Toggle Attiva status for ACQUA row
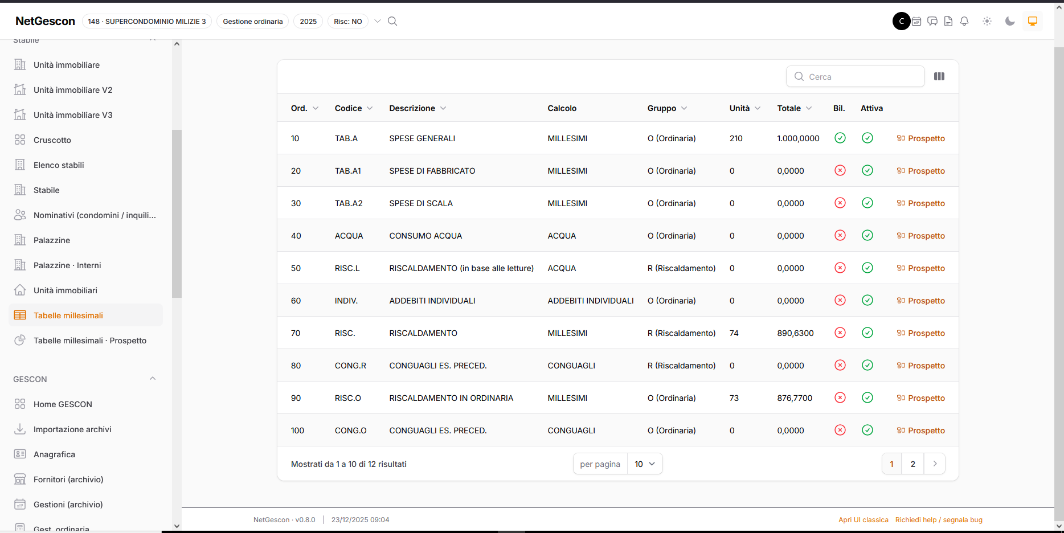1064x533 pixels. coord(867,235)
